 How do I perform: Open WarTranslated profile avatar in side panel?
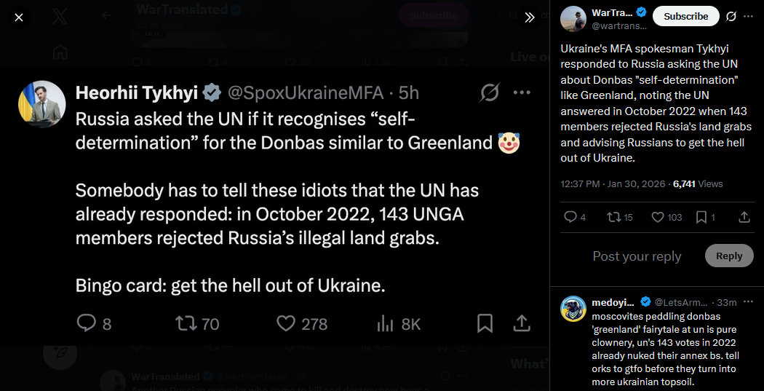(573, 19)
